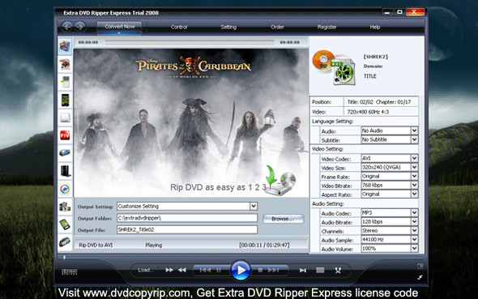Expand the Video Size dropdown

tap(414, 168)
